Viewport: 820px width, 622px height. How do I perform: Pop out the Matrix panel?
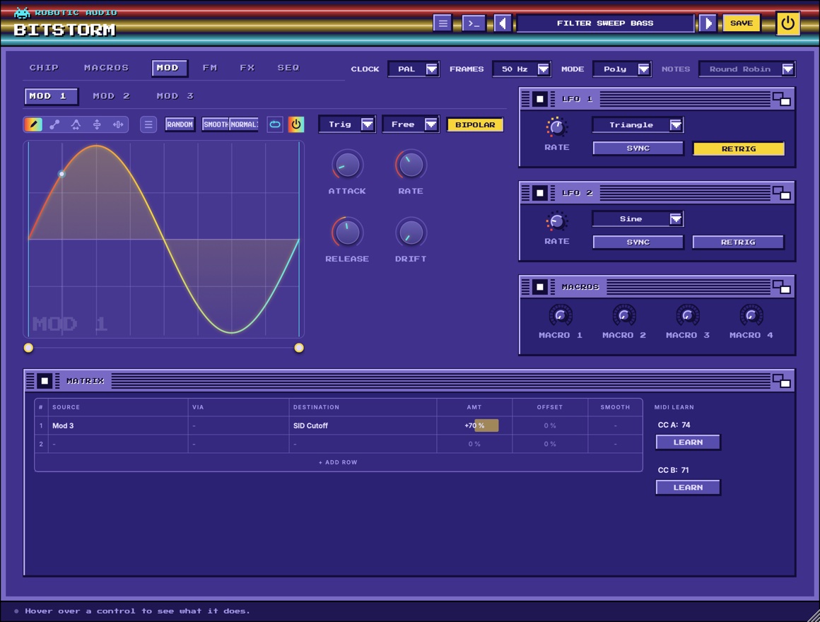[782, 381]
